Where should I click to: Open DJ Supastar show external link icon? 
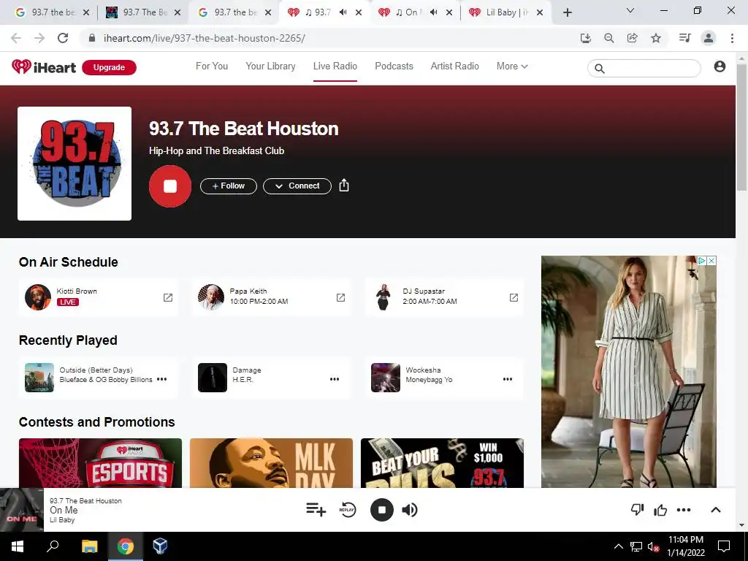514,298
